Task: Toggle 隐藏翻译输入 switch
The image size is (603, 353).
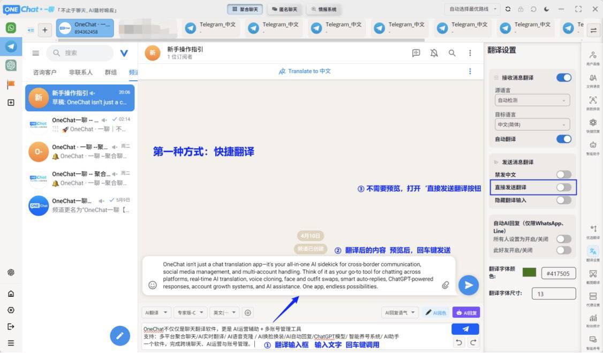Action: point(564,200)
